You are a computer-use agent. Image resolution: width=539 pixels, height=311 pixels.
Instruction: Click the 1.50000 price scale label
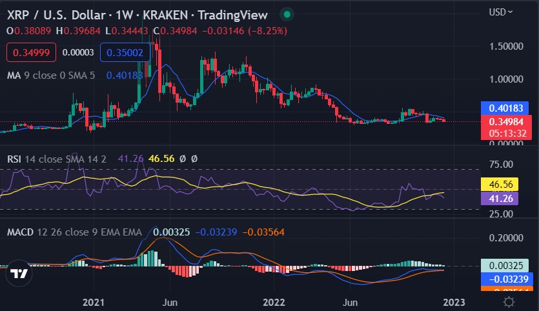506,46
